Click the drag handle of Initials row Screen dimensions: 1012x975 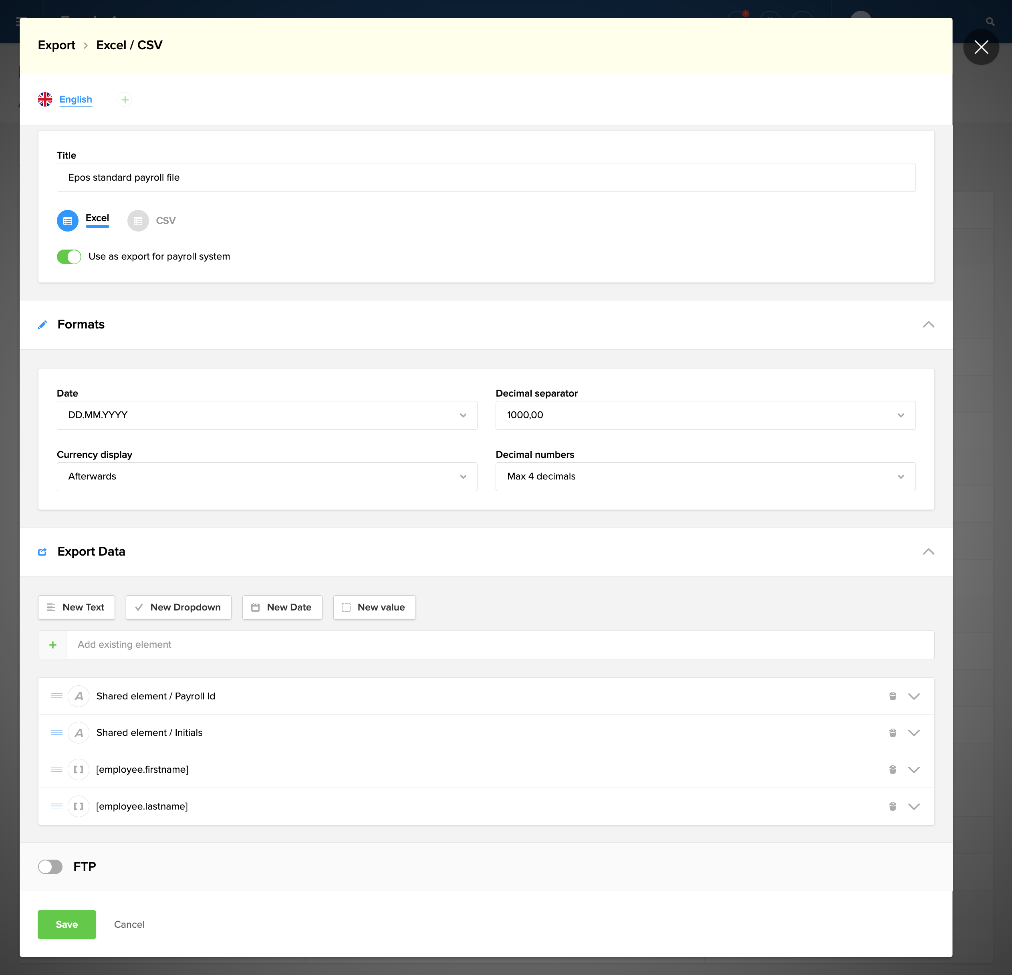coord(56,732)
